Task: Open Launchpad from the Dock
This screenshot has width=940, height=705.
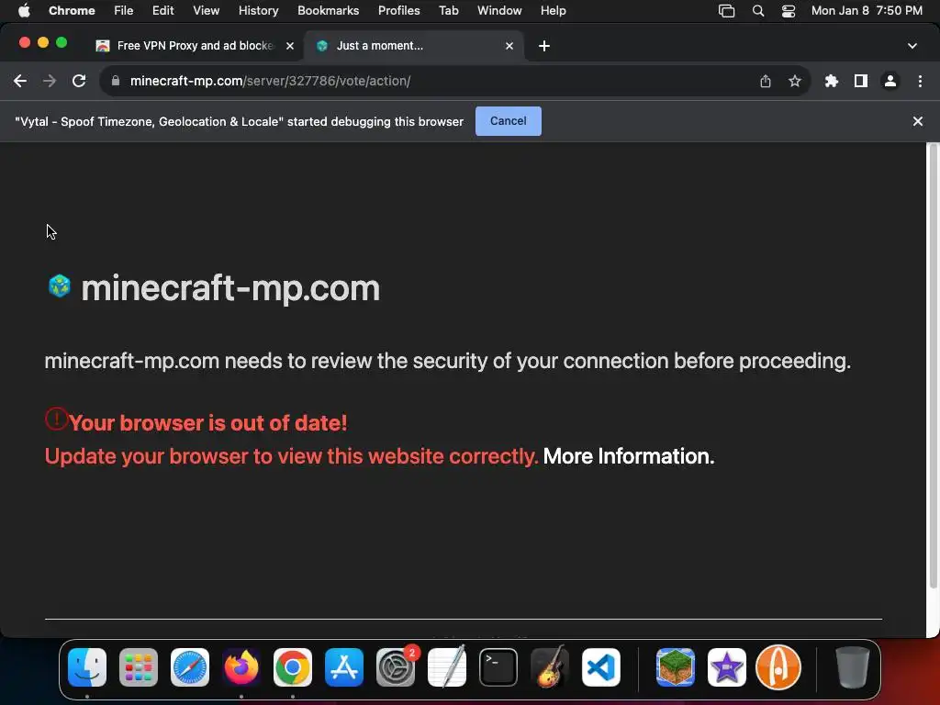Action: (139, 667)
